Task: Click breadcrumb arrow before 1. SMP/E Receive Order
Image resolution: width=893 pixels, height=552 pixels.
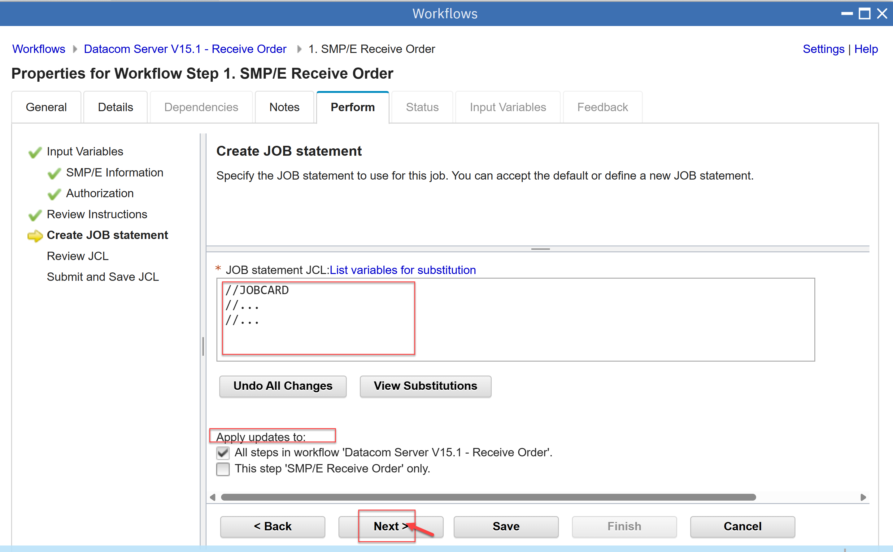Action: [x=299, y=49]
